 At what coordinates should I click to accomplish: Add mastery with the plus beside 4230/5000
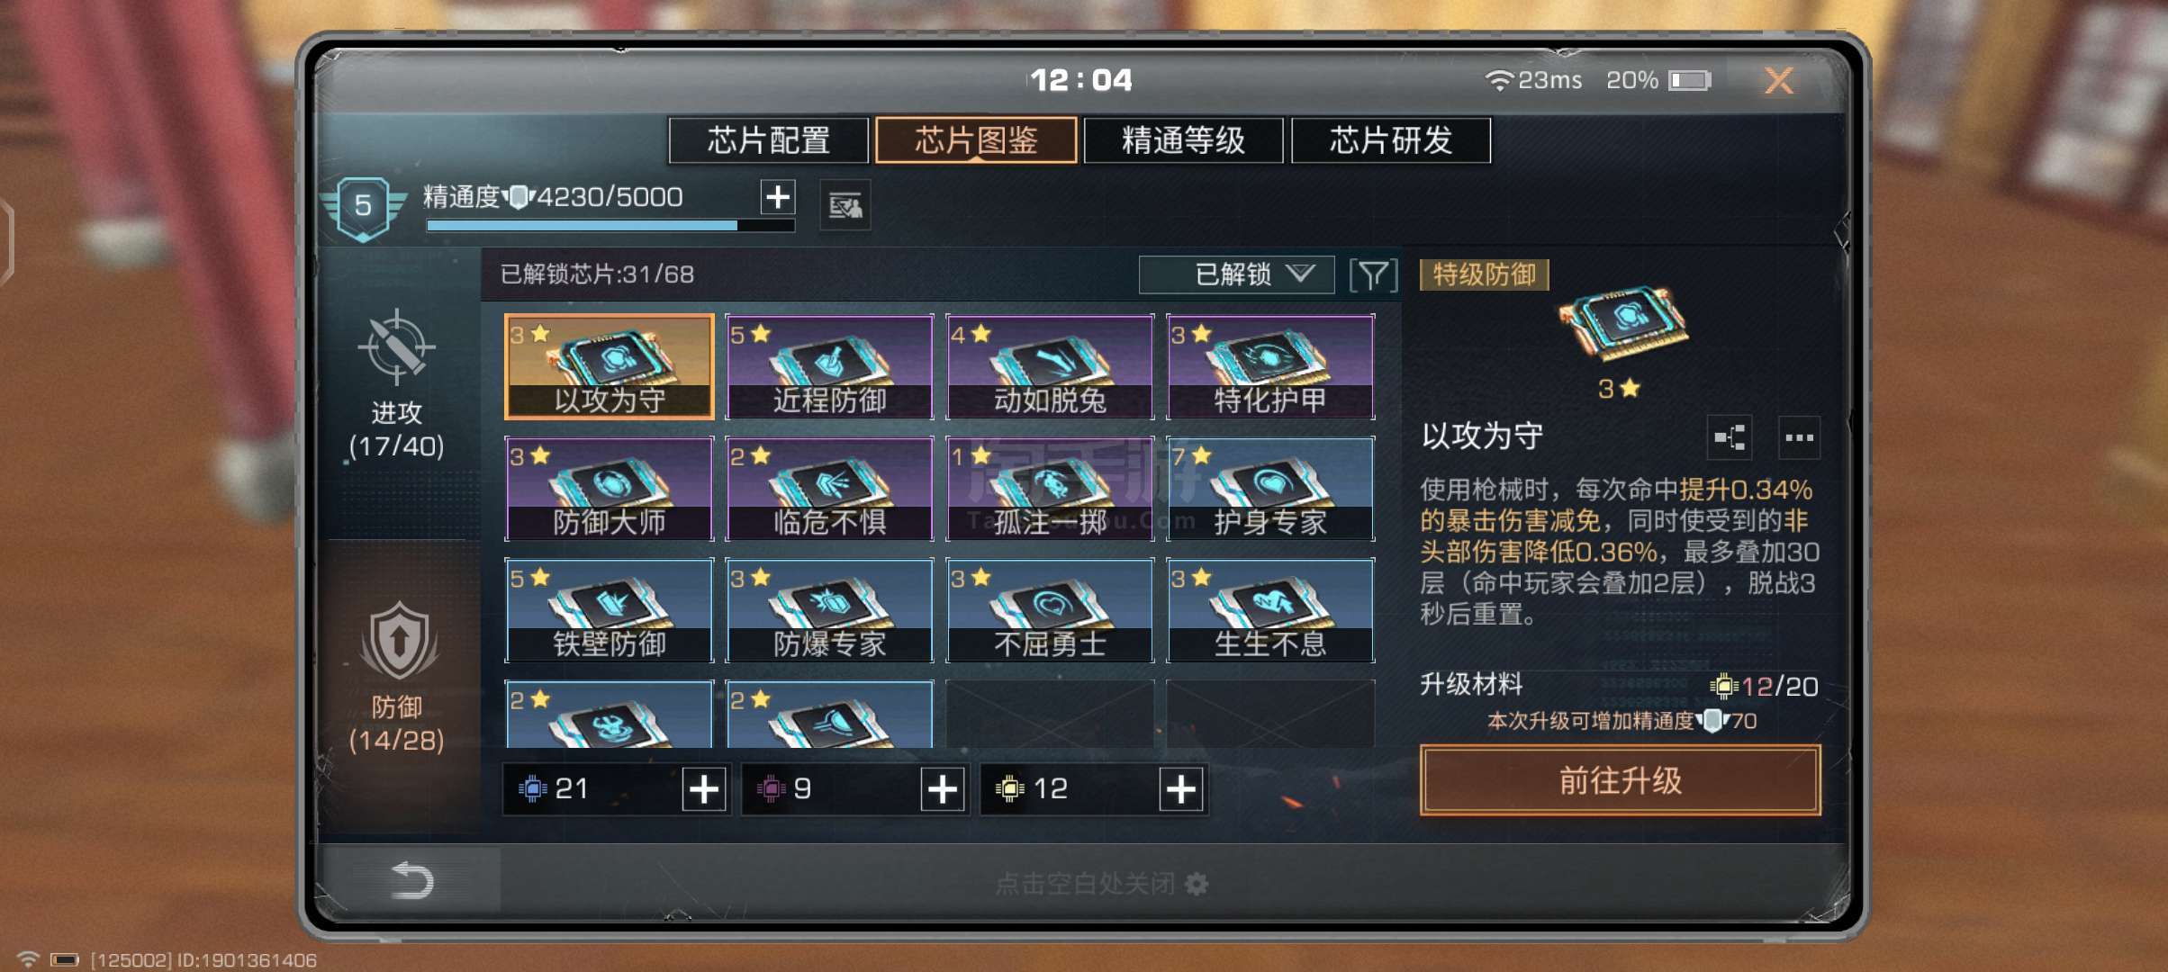pos(778,196)
